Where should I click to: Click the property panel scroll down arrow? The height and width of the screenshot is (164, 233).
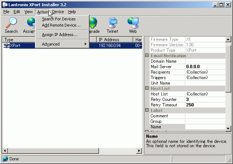tap(228, 128)
